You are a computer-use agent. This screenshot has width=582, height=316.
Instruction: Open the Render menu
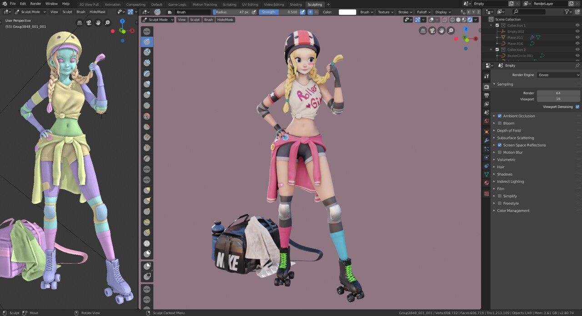point(35,4)
